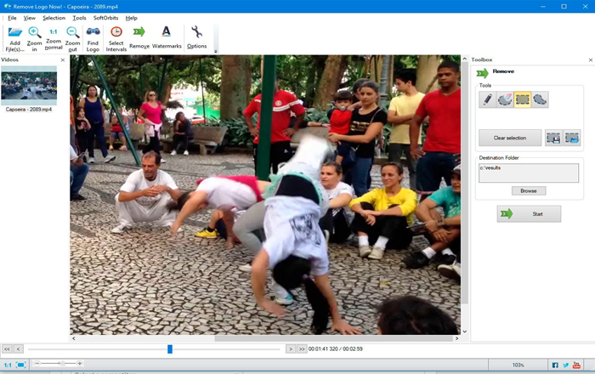
Task: Open Options wrench icon
Action: (196, 31)
